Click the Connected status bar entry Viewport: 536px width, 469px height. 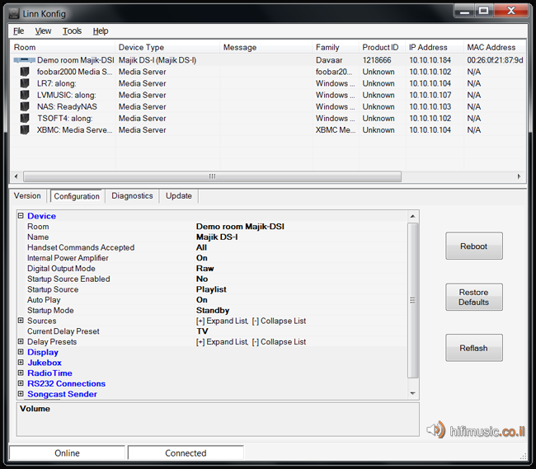click(186, 453)
